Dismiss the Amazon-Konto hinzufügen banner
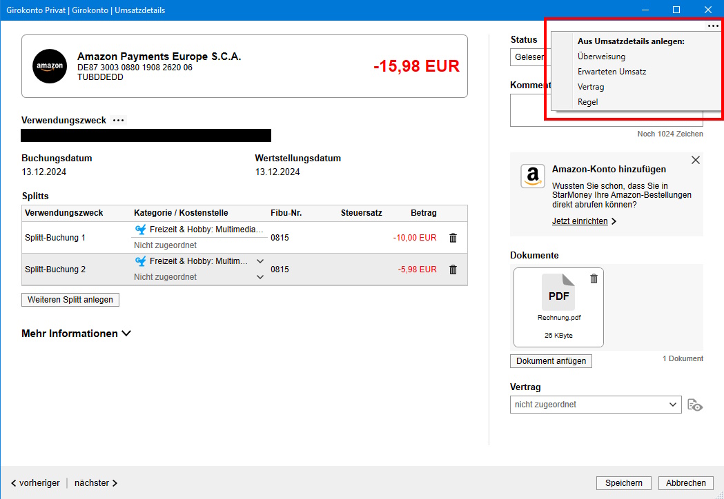 click(x=696, y=160)
